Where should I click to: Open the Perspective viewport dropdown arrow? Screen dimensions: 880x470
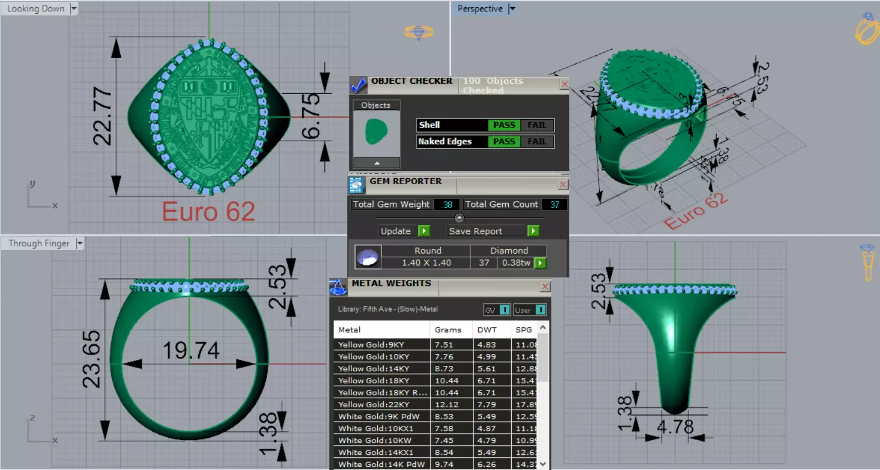(x=512, y=8)
